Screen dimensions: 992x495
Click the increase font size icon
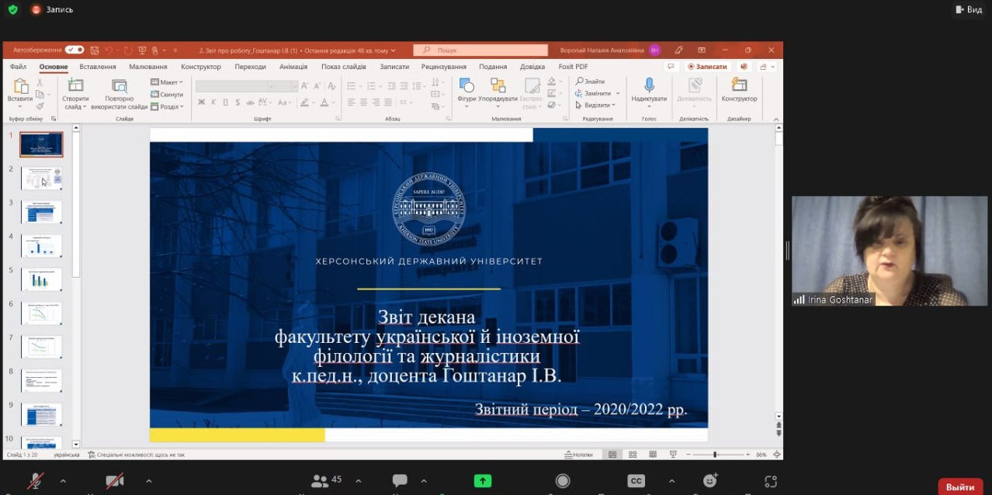pyautogui.click(x=304, y=86)
